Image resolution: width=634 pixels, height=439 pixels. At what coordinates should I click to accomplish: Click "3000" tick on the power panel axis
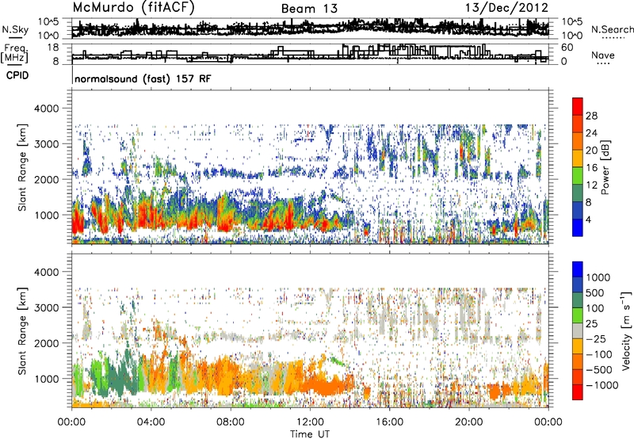click(46, 144)
